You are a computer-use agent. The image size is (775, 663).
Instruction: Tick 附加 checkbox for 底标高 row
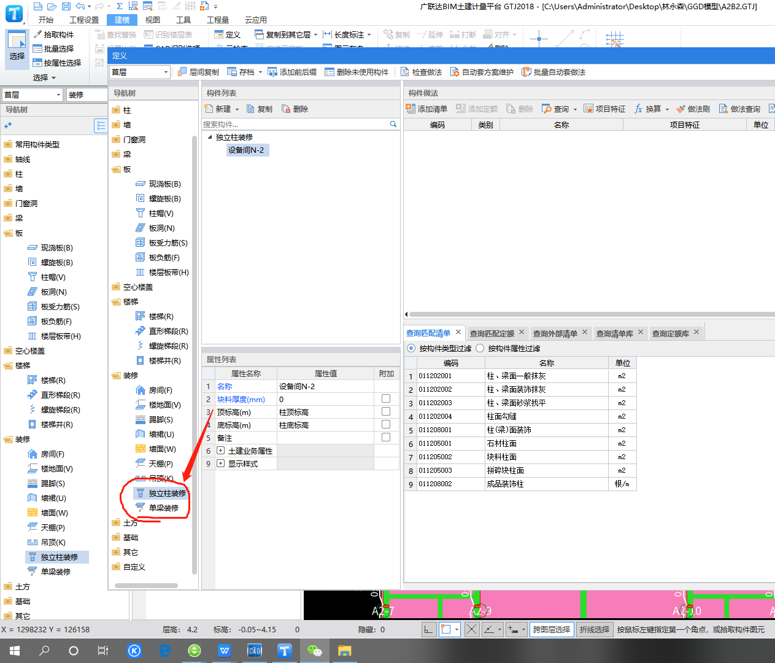coord(386,425)
